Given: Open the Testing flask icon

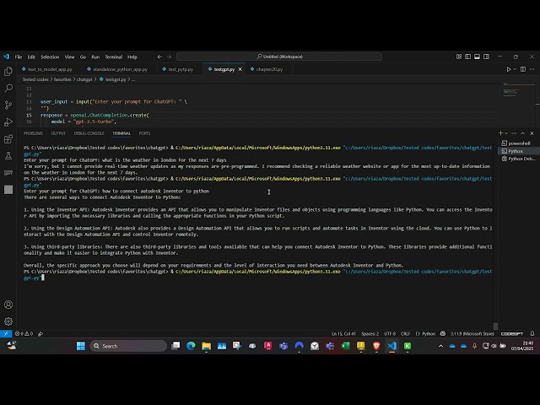Looking at the screenshot, I should point(8,155).
